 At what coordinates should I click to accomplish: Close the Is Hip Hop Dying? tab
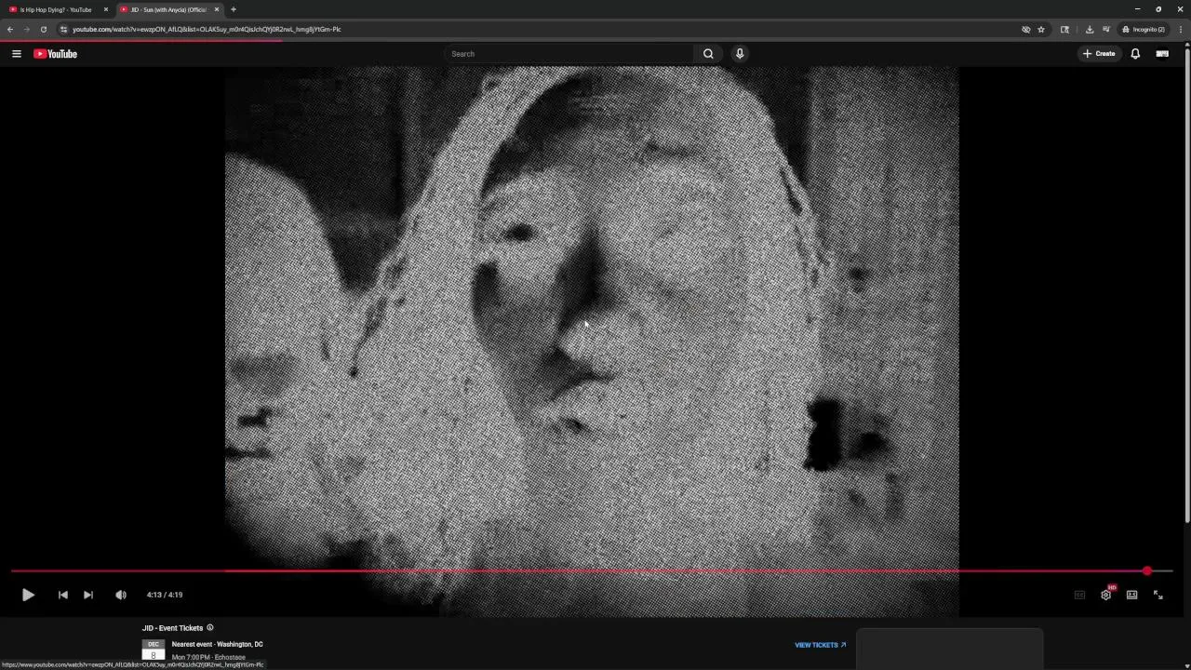(x=105, y=9)
